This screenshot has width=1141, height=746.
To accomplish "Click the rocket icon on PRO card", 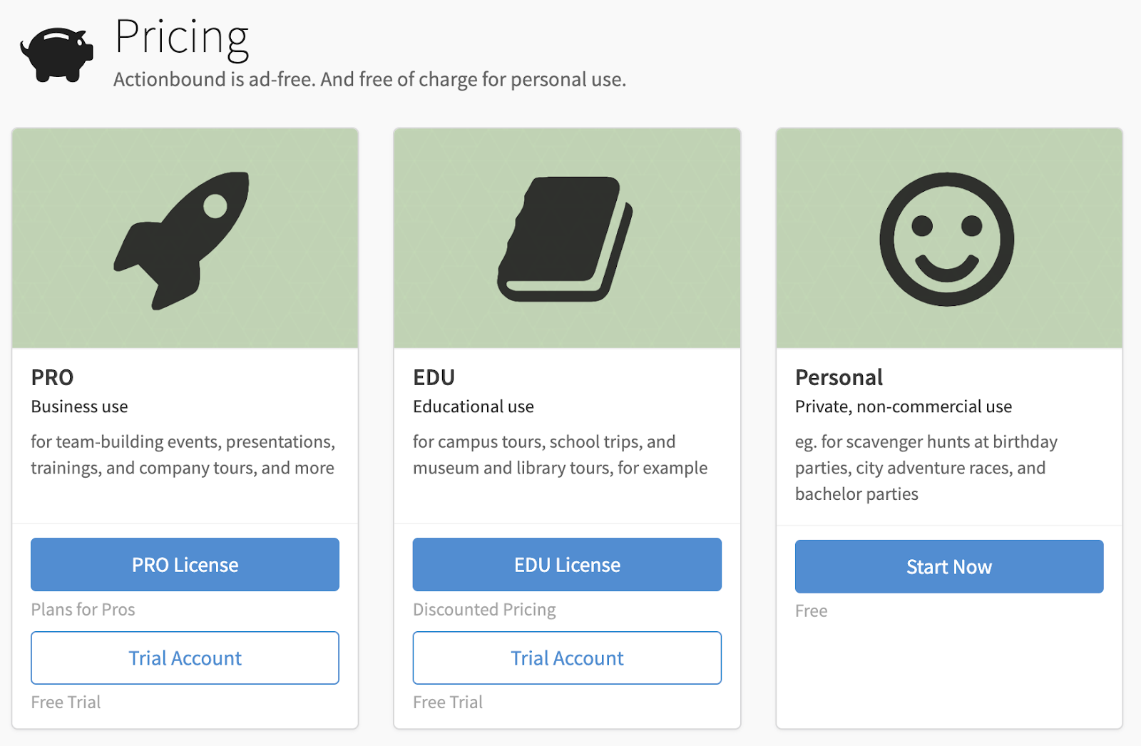I will point(182,240).
